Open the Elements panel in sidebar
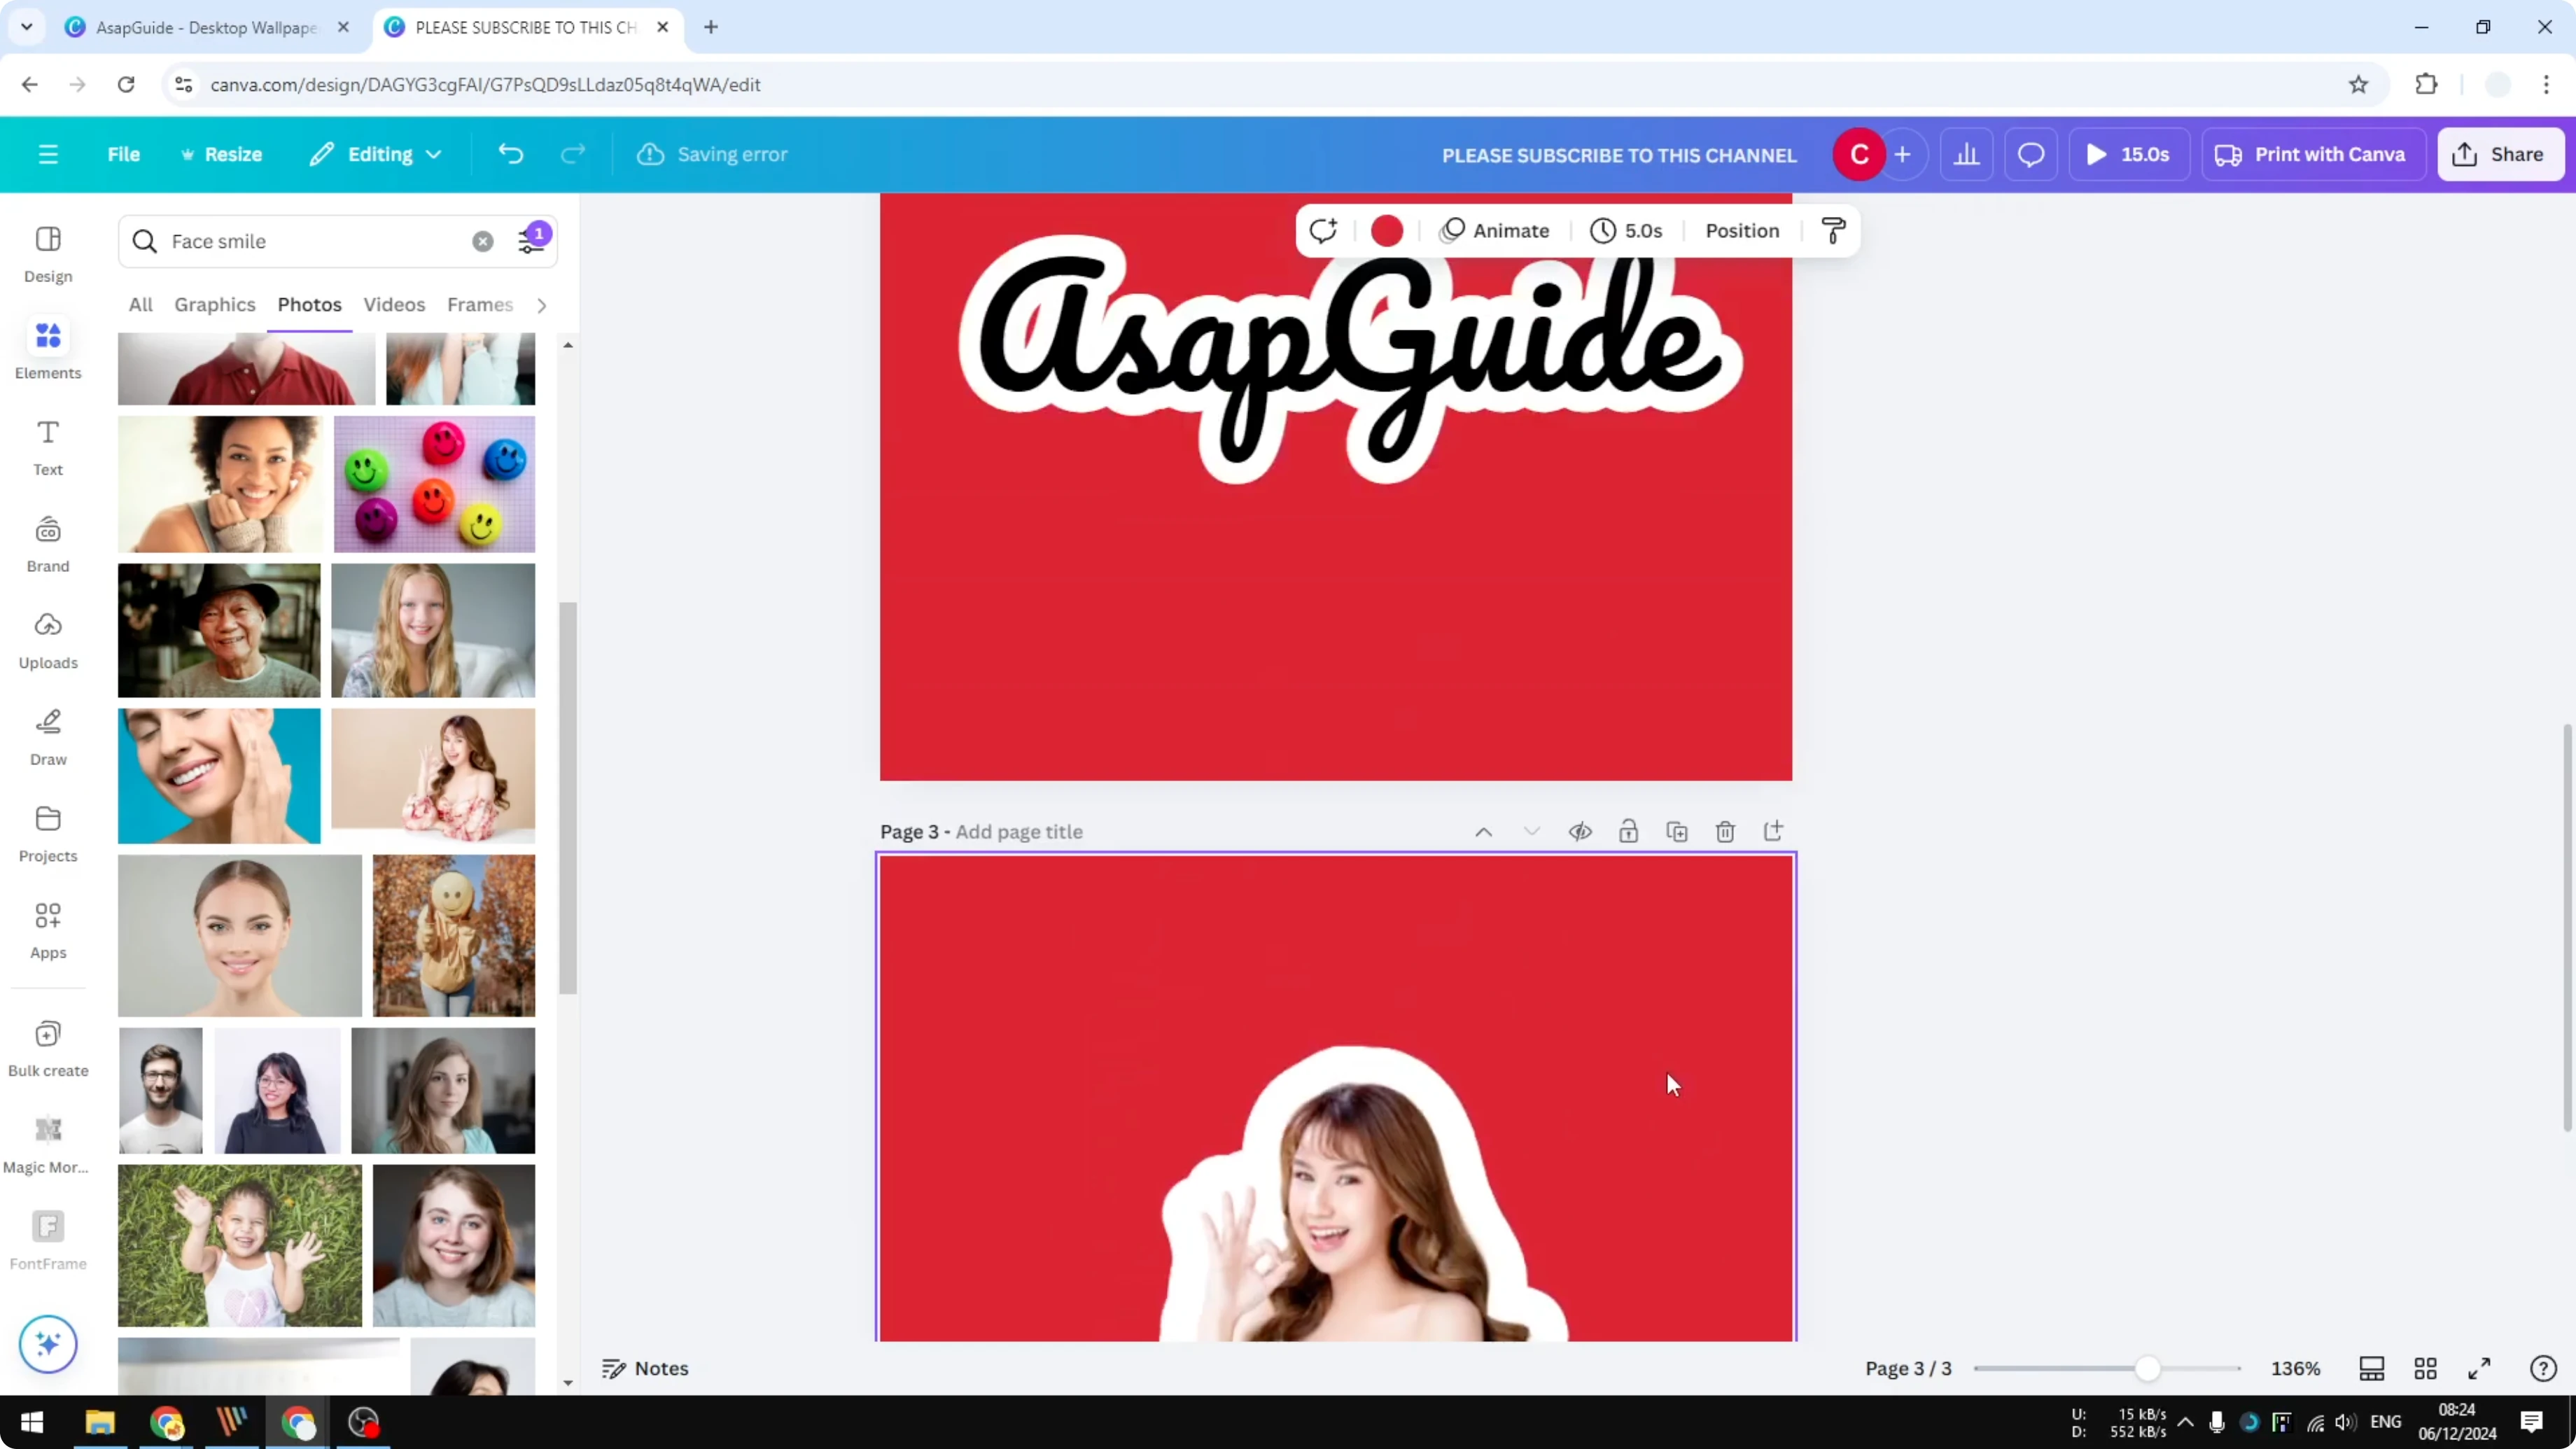The height and width of the screenshot is (1449, 2576). click(x=47, y=348)
